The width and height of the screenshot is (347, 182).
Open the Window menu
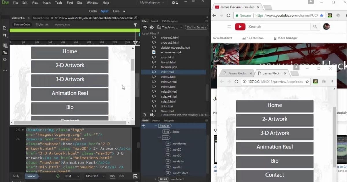(93, 3)
